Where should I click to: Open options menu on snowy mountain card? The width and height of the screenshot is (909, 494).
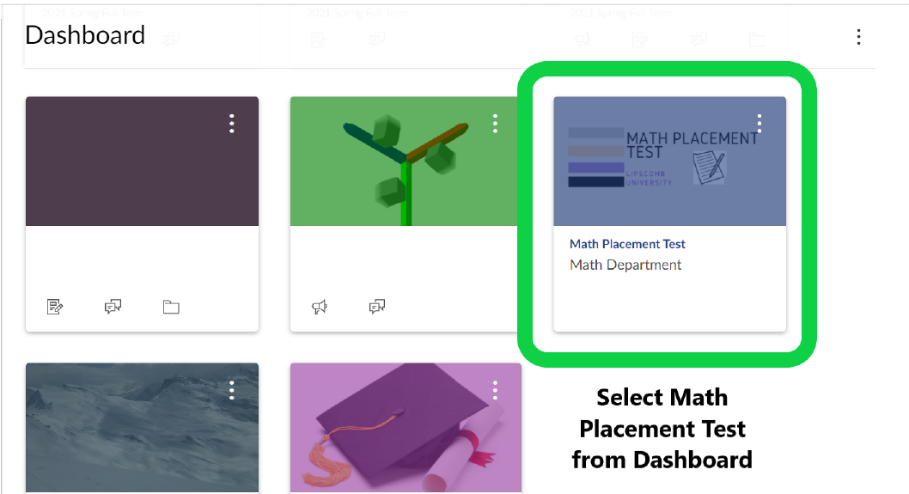pos(232,390)
